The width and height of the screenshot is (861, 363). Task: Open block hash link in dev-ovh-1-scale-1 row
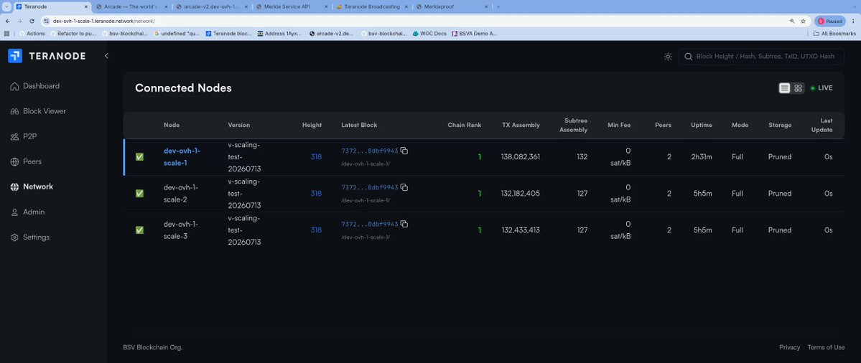tap(370, 151)
